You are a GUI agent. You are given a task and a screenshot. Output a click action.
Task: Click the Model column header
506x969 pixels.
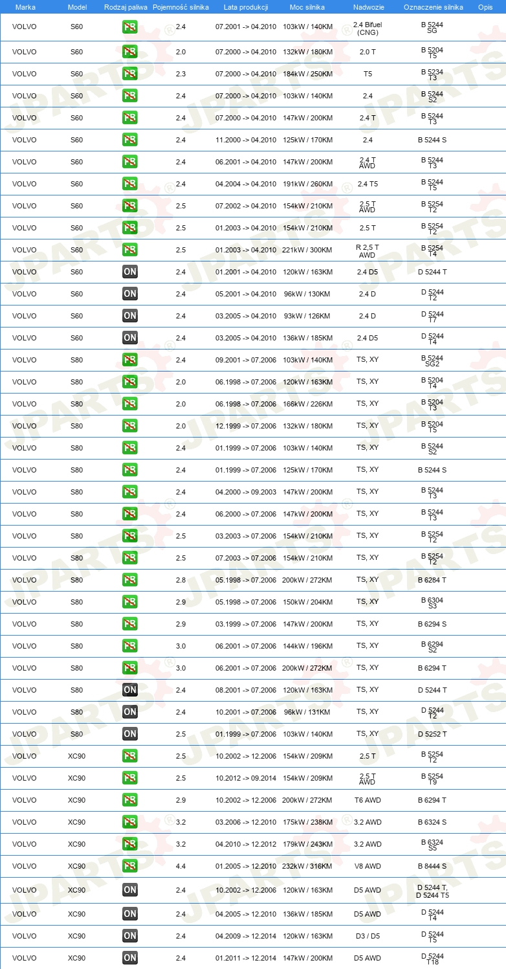[x=77, y=6]
